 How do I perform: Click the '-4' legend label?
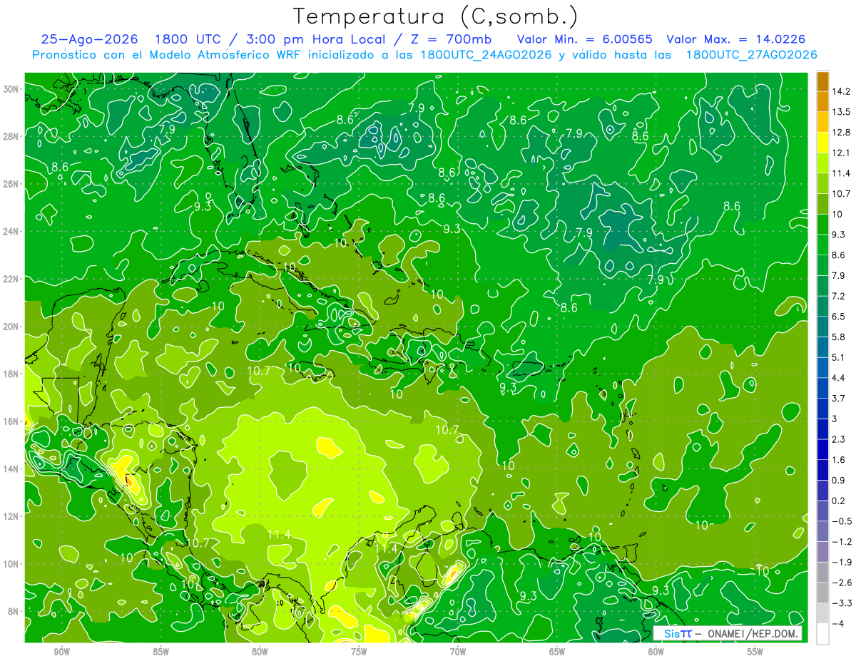[837, 624]
